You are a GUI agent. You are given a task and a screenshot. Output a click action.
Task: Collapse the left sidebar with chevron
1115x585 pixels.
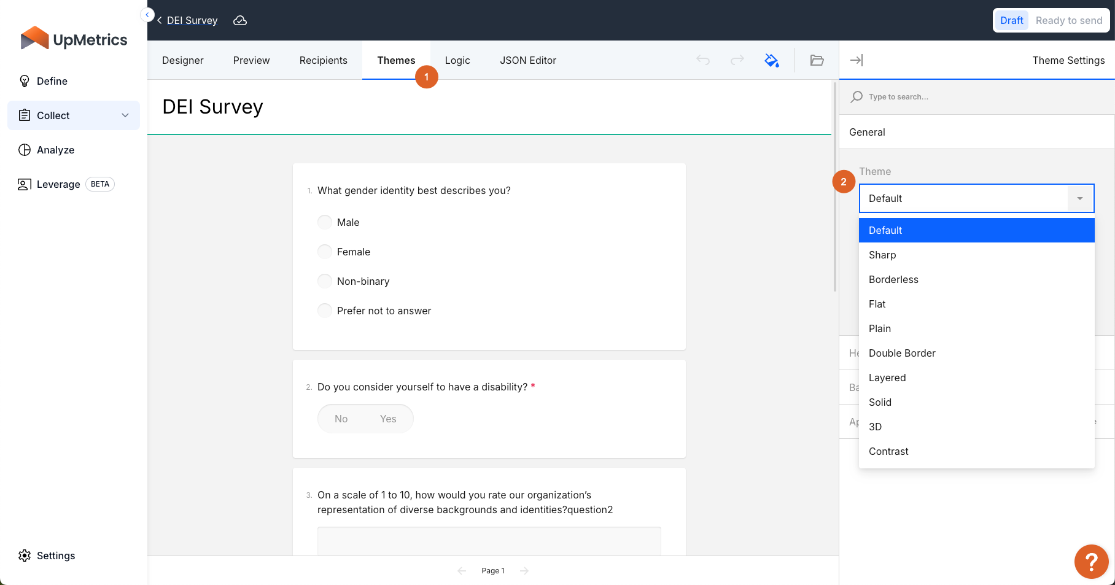click(x=147, y=15)
